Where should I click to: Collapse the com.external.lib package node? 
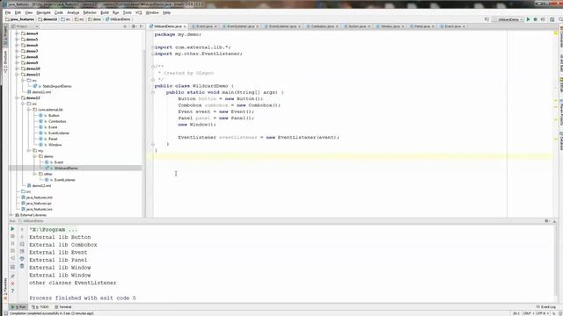29,110
